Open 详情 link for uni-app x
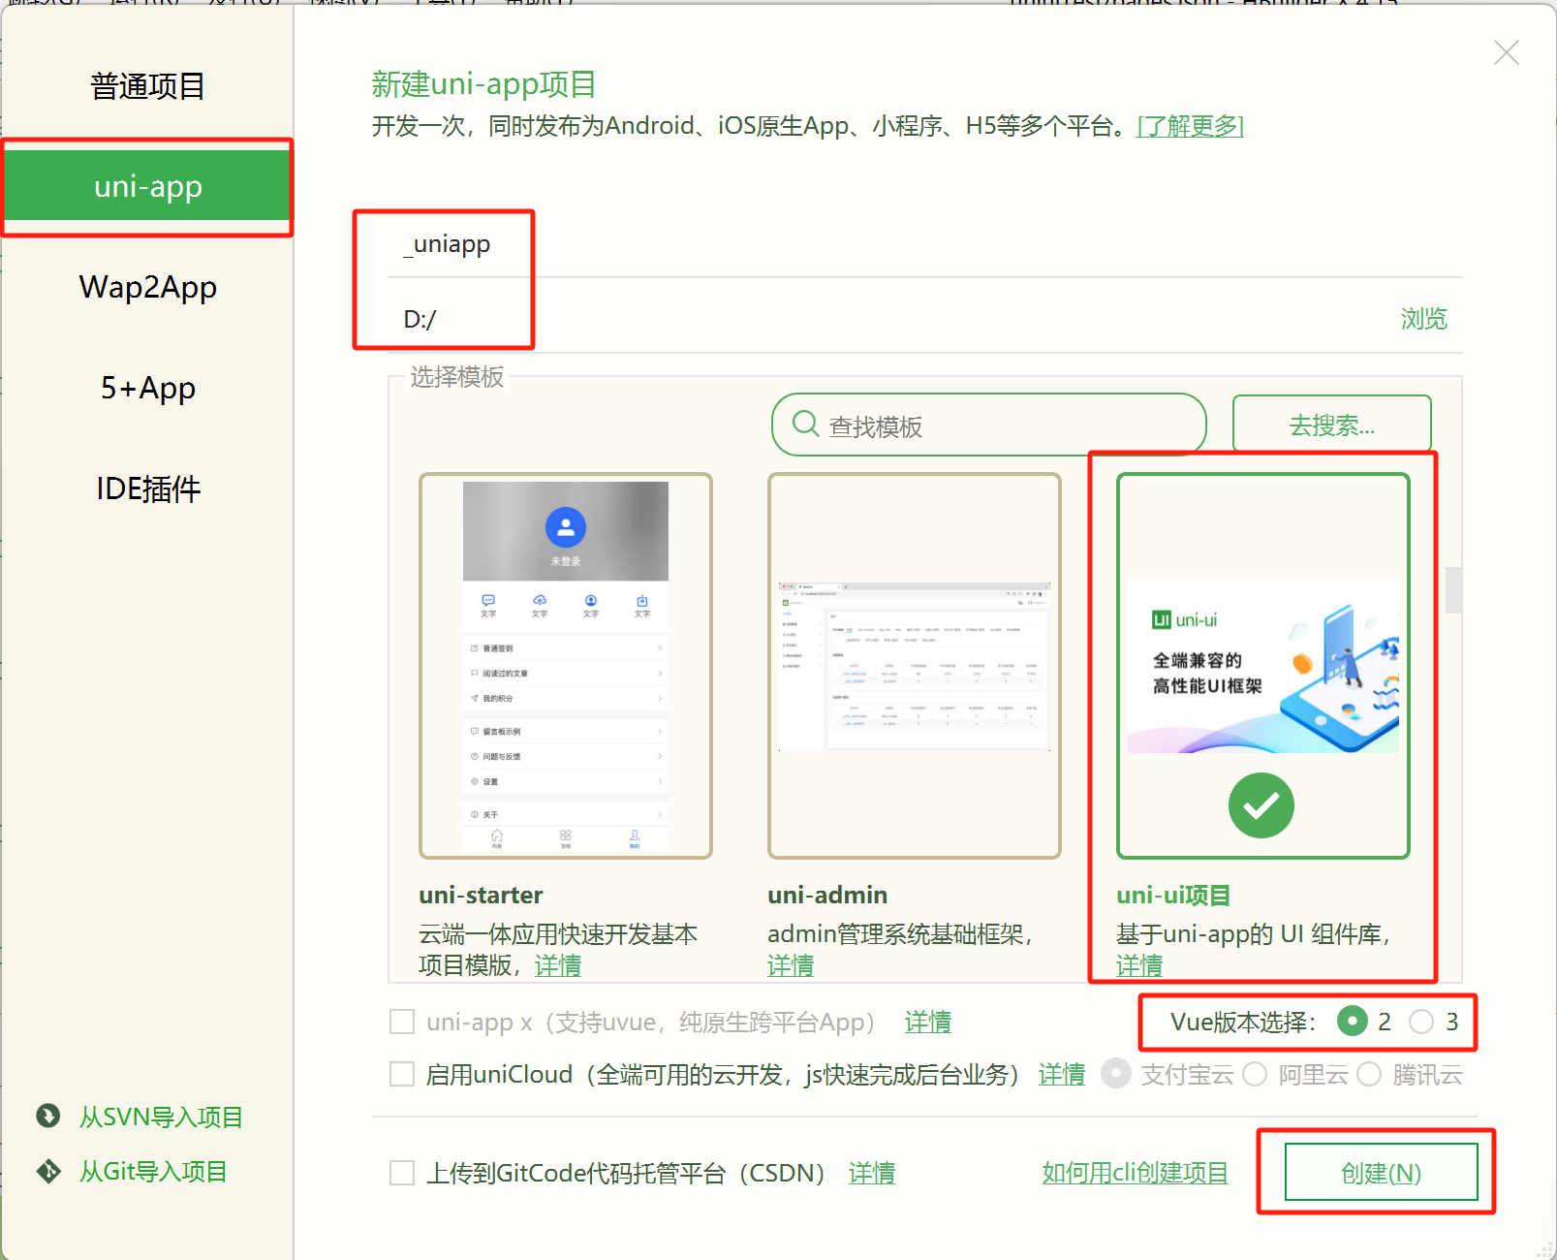 (928, 1022)
